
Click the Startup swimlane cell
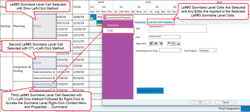point(6,26)
